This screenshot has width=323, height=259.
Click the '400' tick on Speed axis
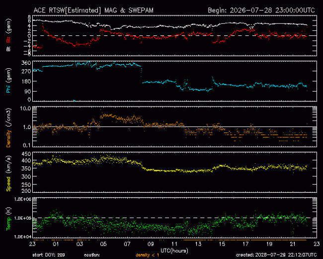pyautogui.click(x=26, y=160)
